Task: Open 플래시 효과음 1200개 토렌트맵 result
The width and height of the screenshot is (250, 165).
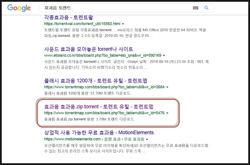Action: click(x=96, y=81)
